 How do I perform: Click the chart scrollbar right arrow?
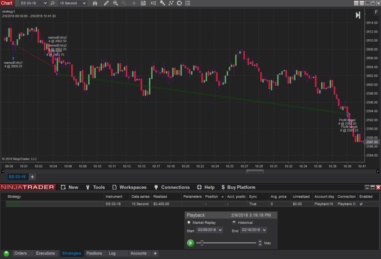click(x=378, y=171)
